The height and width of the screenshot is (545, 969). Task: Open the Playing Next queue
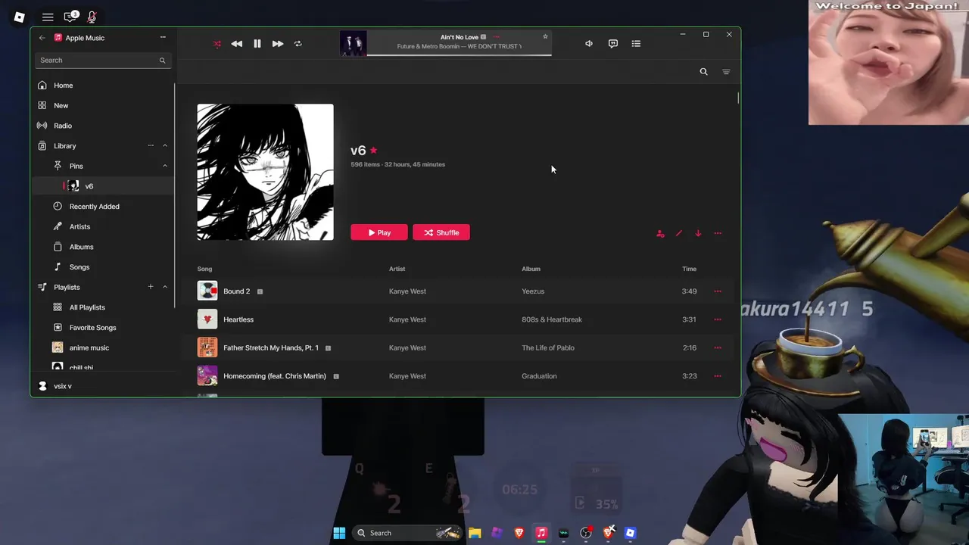[x=636, y=44]
